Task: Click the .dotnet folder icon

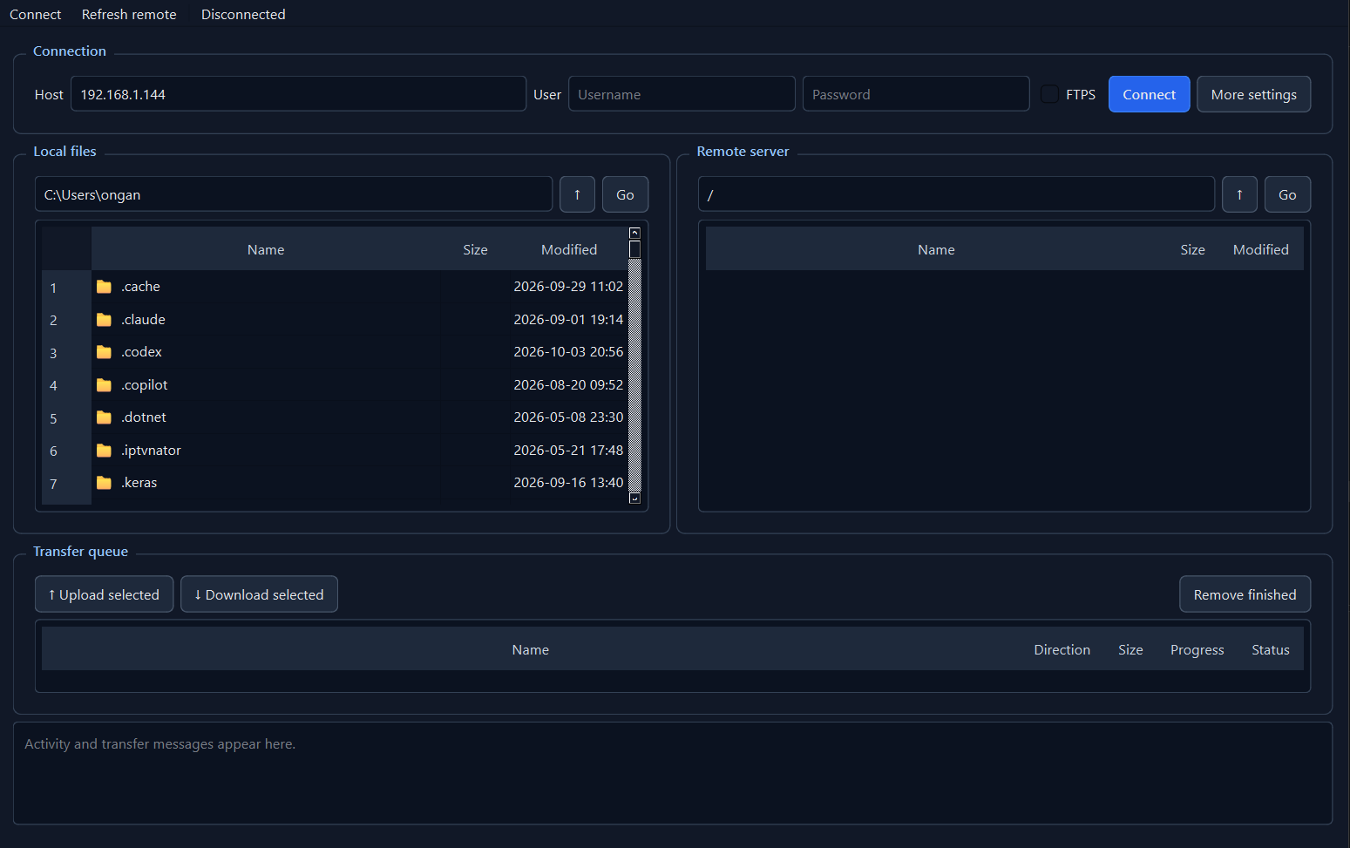Action: [104, 417]
